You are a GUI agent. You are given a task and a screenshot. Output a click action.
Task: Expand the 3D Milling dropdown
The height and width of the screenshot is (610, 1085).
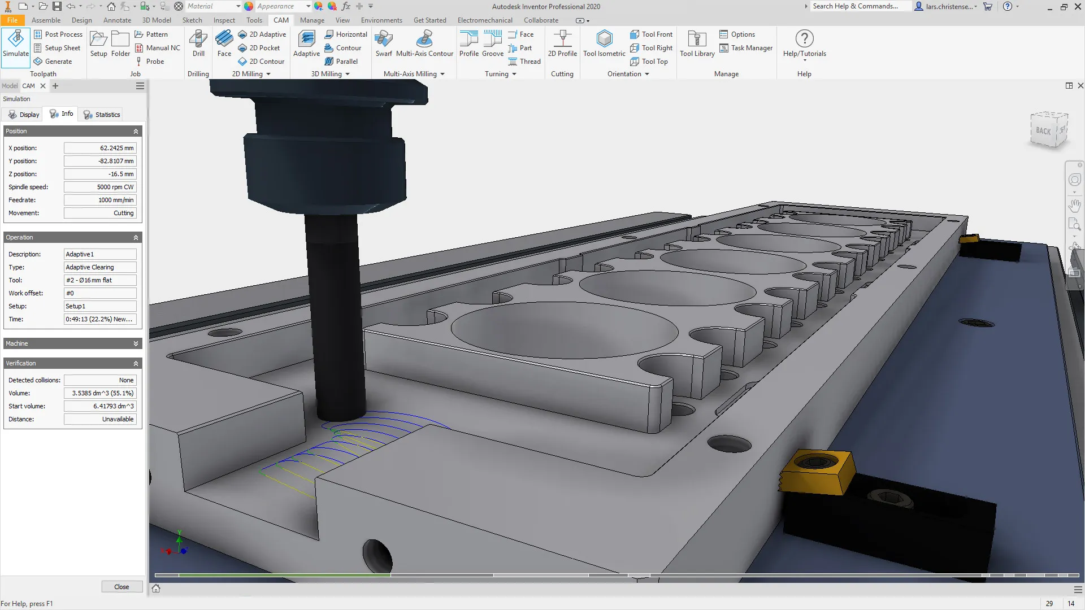click(347, 73)
